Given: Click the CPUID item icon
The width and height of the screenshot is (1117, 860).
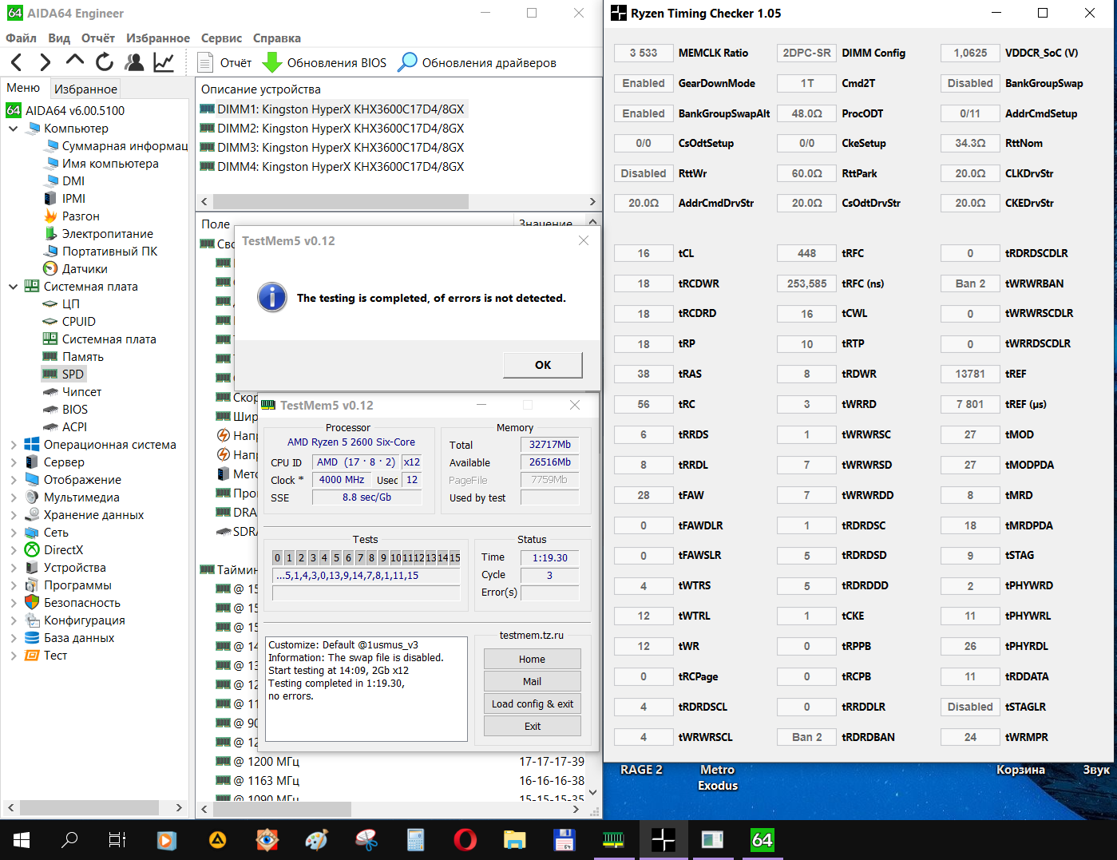Looking at the screenshot, I should tap(50, 322).
